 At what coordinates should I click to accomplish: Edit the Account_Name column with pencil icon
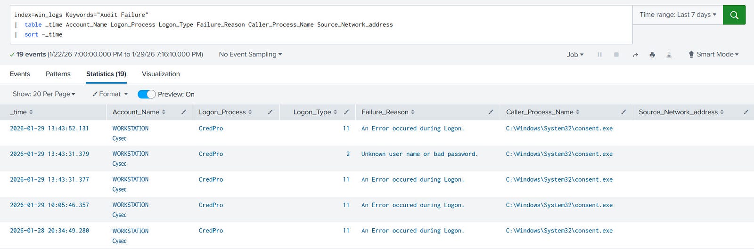tap(184, 112)
